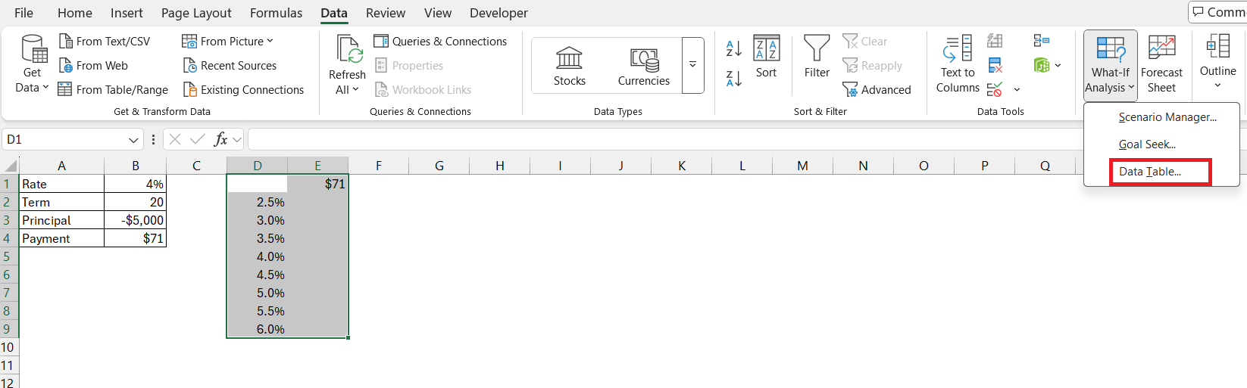Image resolution: width=1247 pixels, height=388 pixels.
Task: Click Reapply filter button
Action: tap(872, 66)
